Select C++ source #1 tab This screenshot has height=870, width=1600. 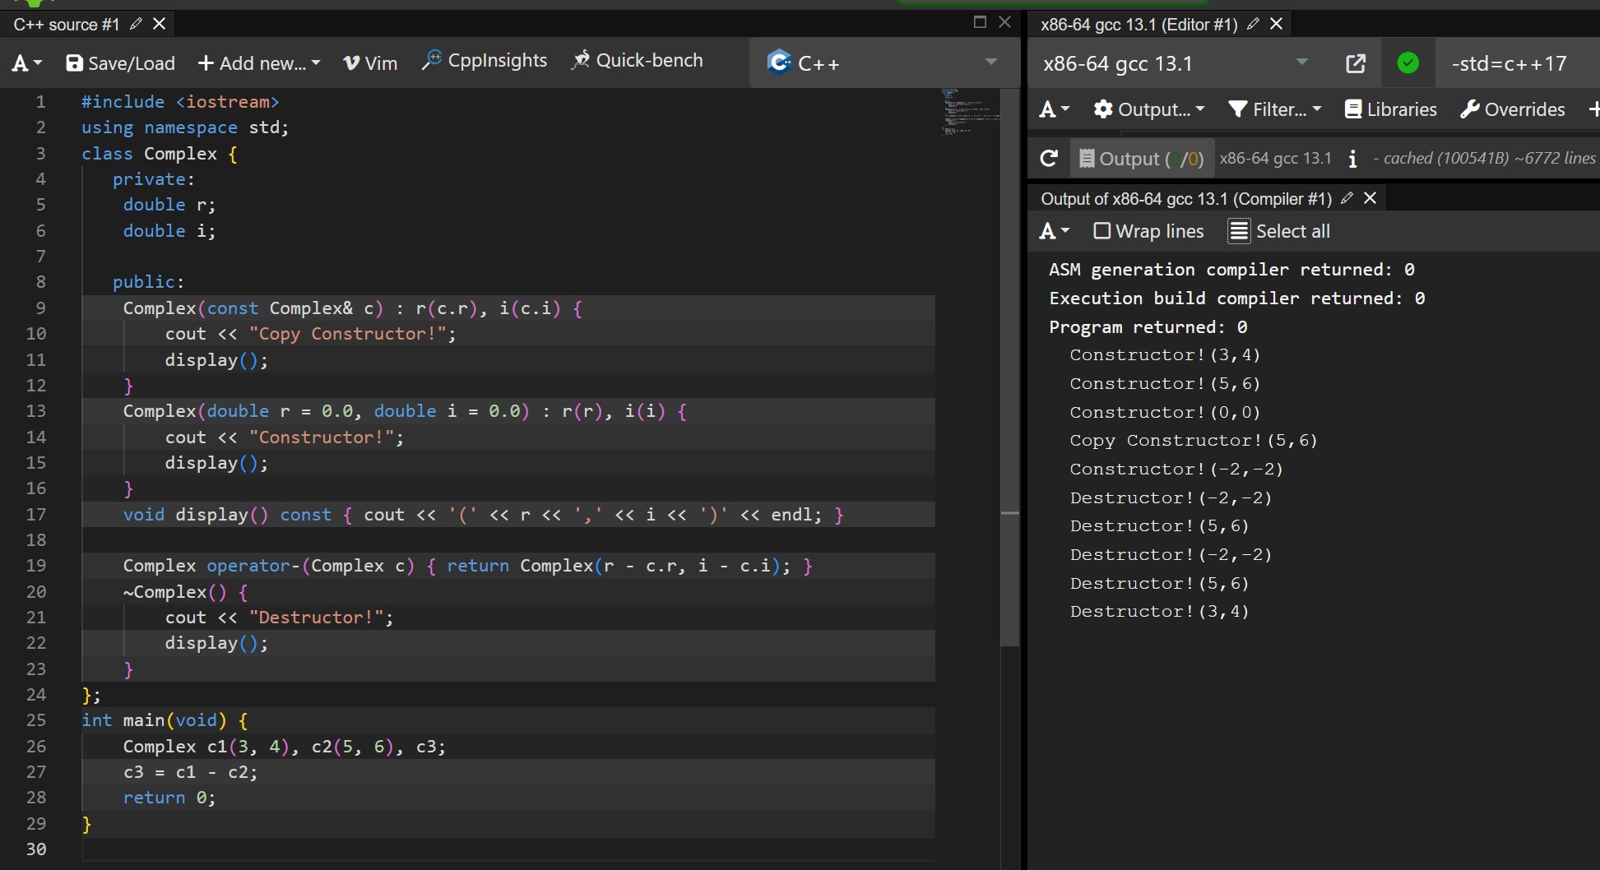coord(67,25)
